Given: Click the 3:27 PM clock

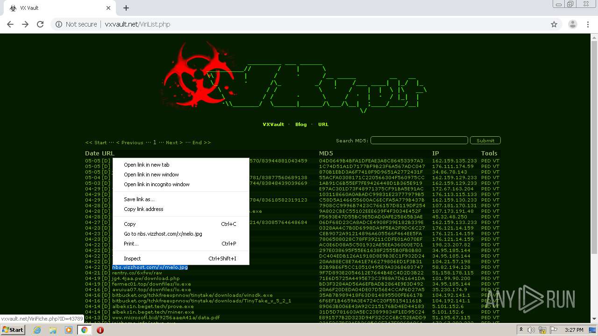Looking at the screenshot, I should coord(574,330).
